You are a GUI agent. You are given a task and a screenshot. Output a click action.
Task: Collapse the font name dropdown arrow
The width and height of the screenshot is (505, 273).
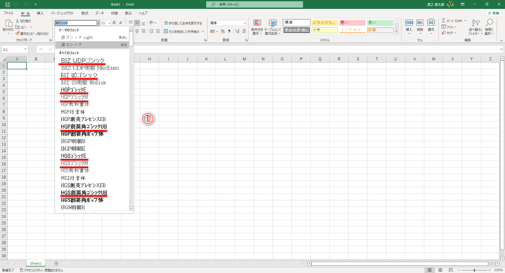[98, 23]
